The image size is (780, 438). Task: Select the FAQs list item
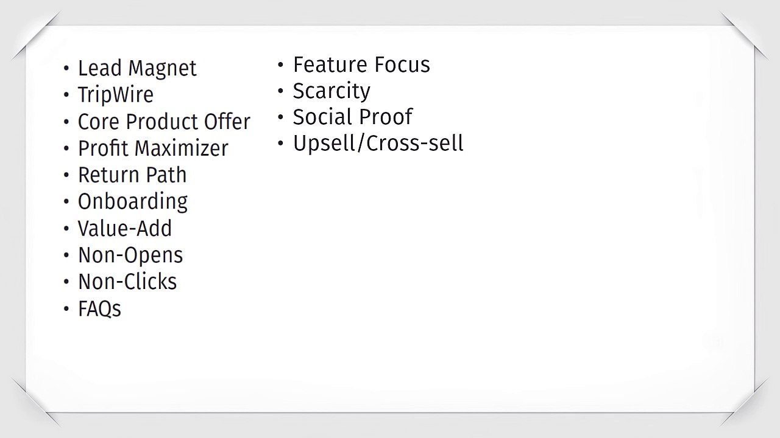click(x=99, y=309)
